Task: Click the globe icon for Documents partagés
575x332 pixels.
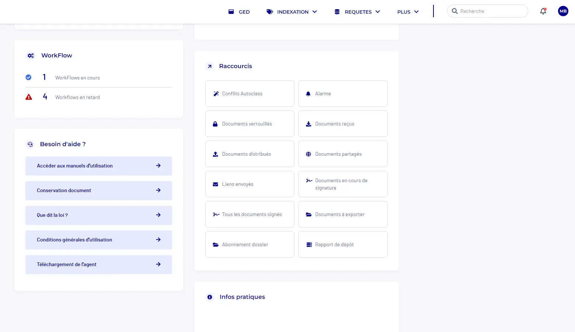Action: click(x=309, y=154)
